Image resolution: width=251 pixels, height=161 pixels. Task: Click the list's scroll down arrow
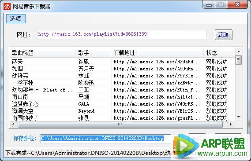(239, 117)
